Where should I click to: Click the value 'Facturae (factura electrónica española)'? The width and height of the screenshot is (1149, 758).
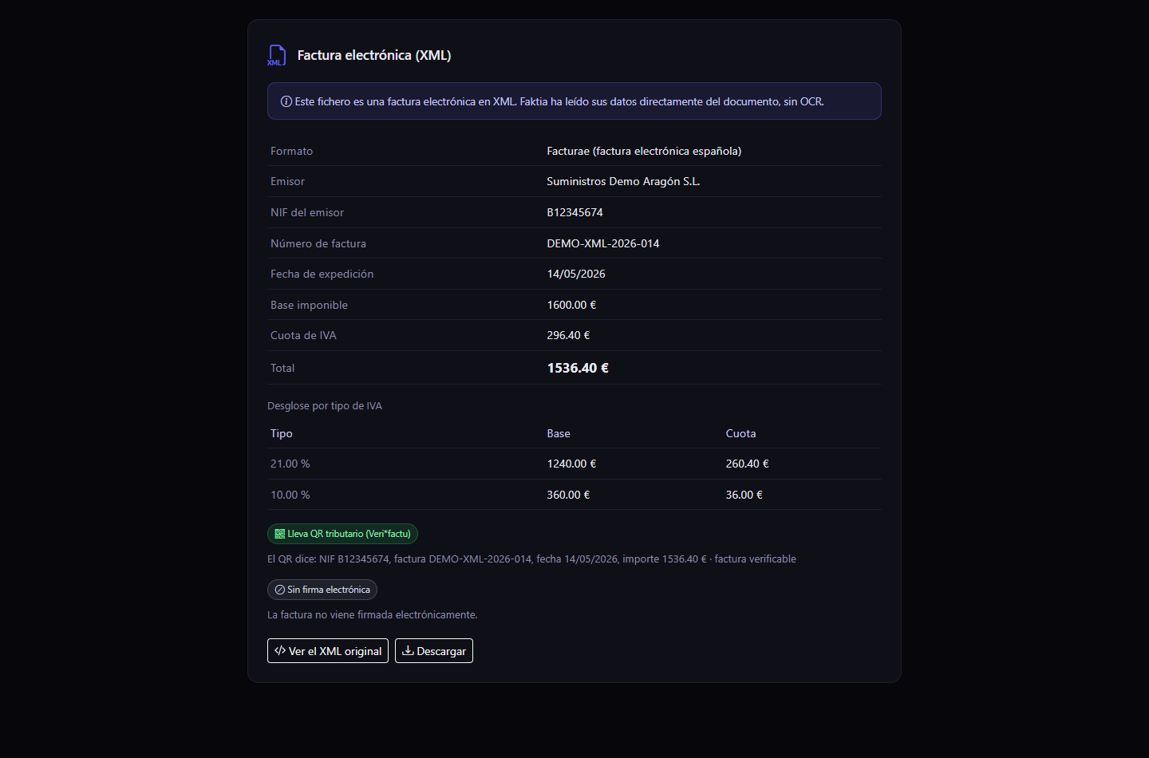coord(644,151)
